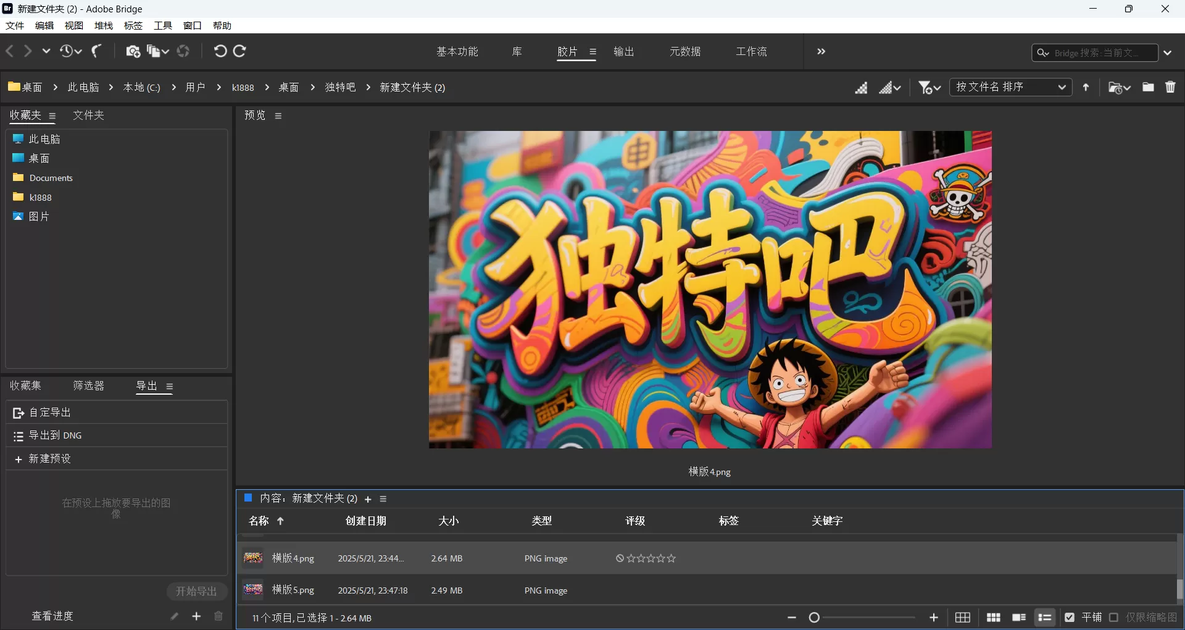Click the back navigation arrow
1185x630 pixels.
pyautogui.click(x=9, y=51)
